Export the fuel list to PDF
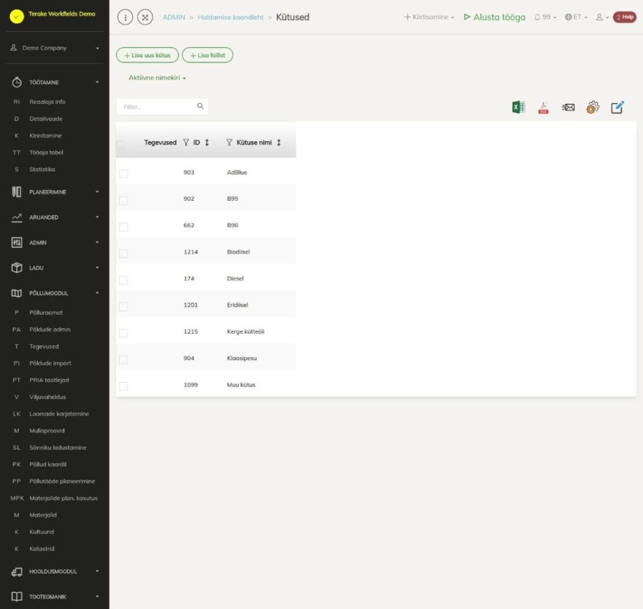The height and width of the screenshot is (609, 643). (543, 107)
